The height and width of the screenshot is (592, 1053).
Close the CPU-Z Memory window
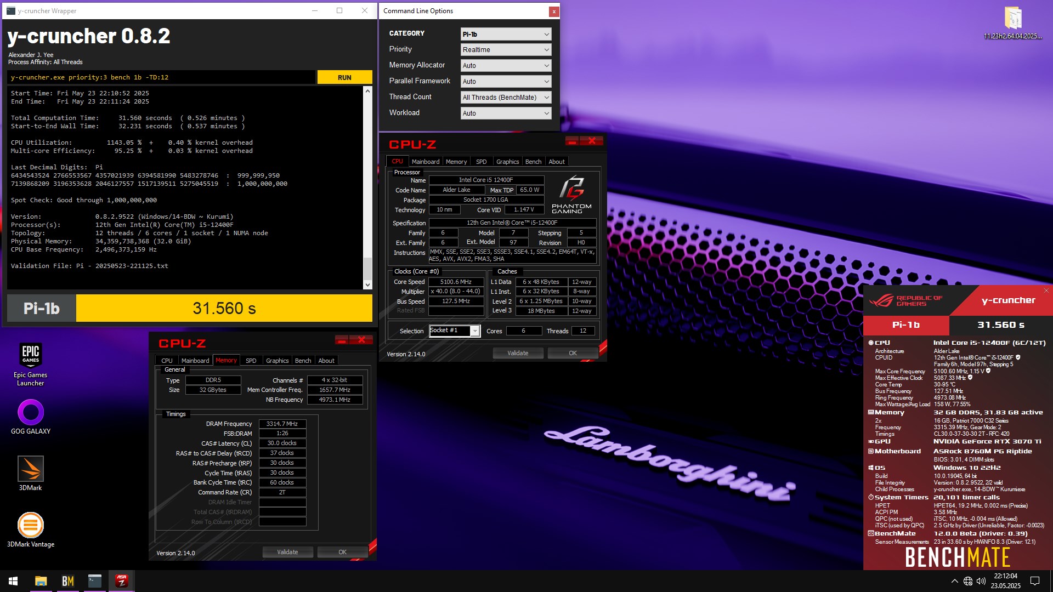pyautogui.click(x=361, y=340)
